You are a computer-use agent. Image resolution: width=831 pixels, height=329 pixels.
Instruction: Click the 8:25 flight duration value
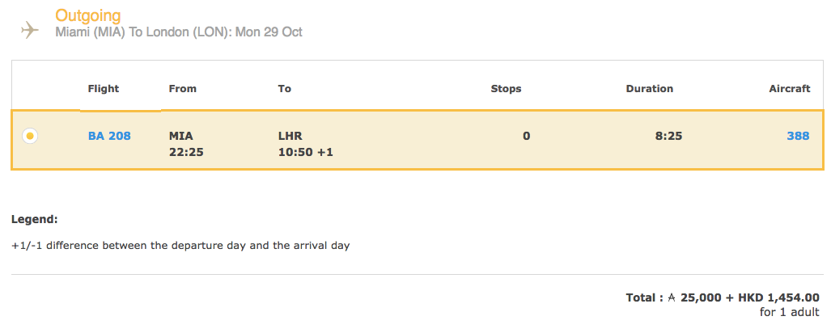pos(668,136)
